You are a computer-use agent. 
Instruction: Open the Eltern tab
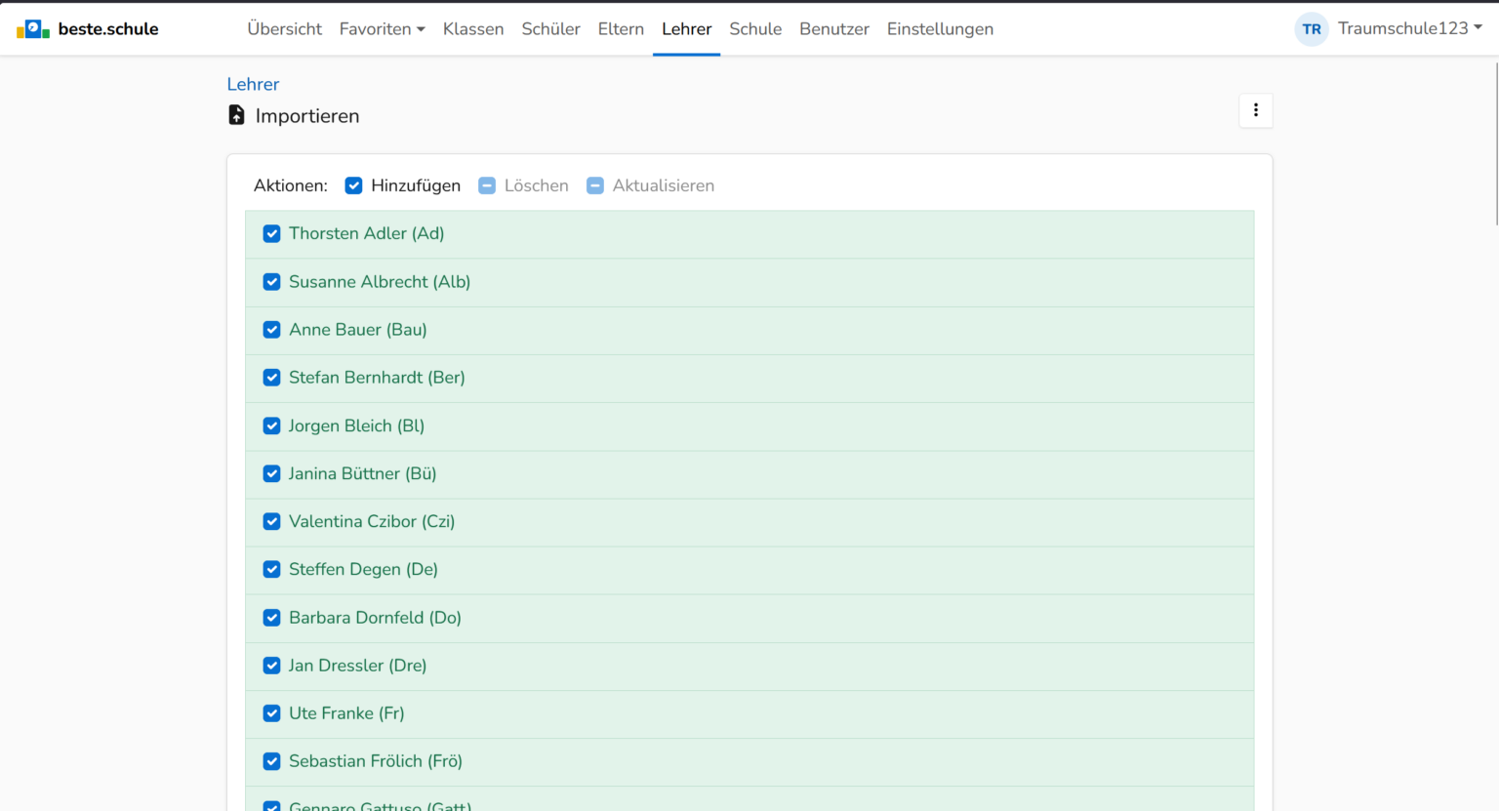click(621, 29)
